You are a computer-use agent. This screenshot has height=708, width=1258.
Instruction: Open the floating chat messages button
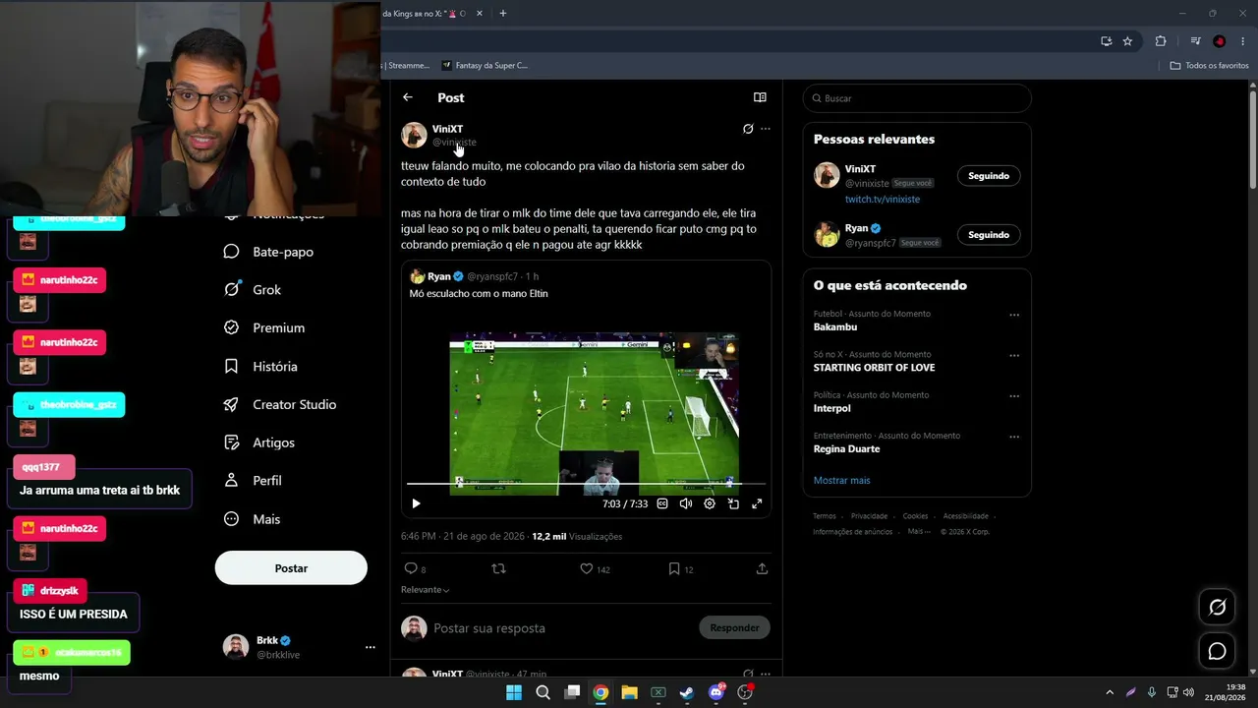1218,651
